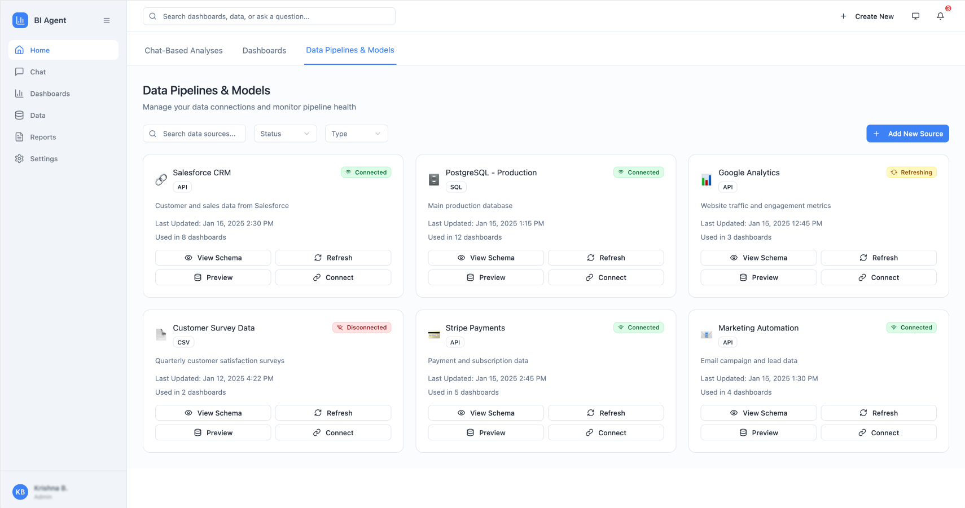Image resolution: width=965 pixels, height=508 pixels.
Task: Open Settings from the sidebar
Action: (43, 159)
